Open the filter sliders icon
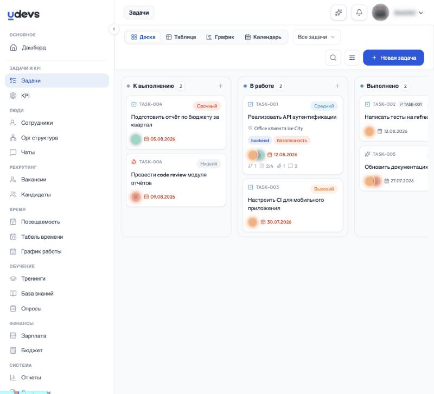Viewport: 434px width, 394px height. pyautogui.click(x=352, y=58)
